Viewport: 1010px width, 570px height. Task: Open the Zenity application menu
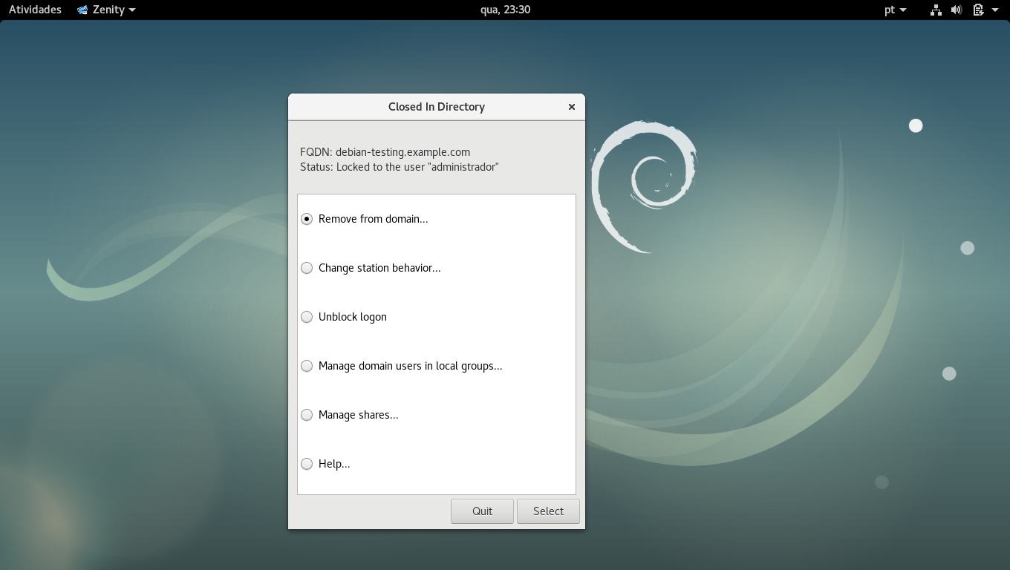pyautogui.click(x=106, y=10)
